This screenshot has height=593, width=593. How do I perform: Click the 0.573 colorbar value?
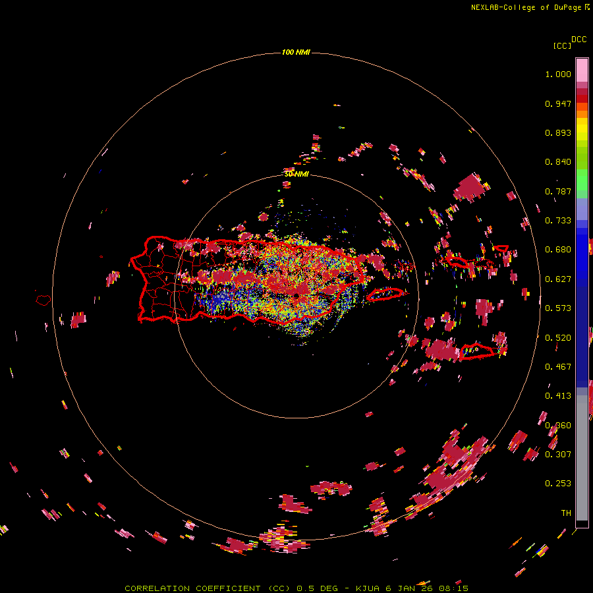pos(558,308)
